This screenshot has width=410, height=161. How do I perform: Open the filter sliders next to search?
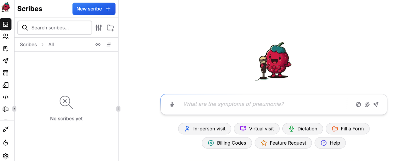point(99,28)
